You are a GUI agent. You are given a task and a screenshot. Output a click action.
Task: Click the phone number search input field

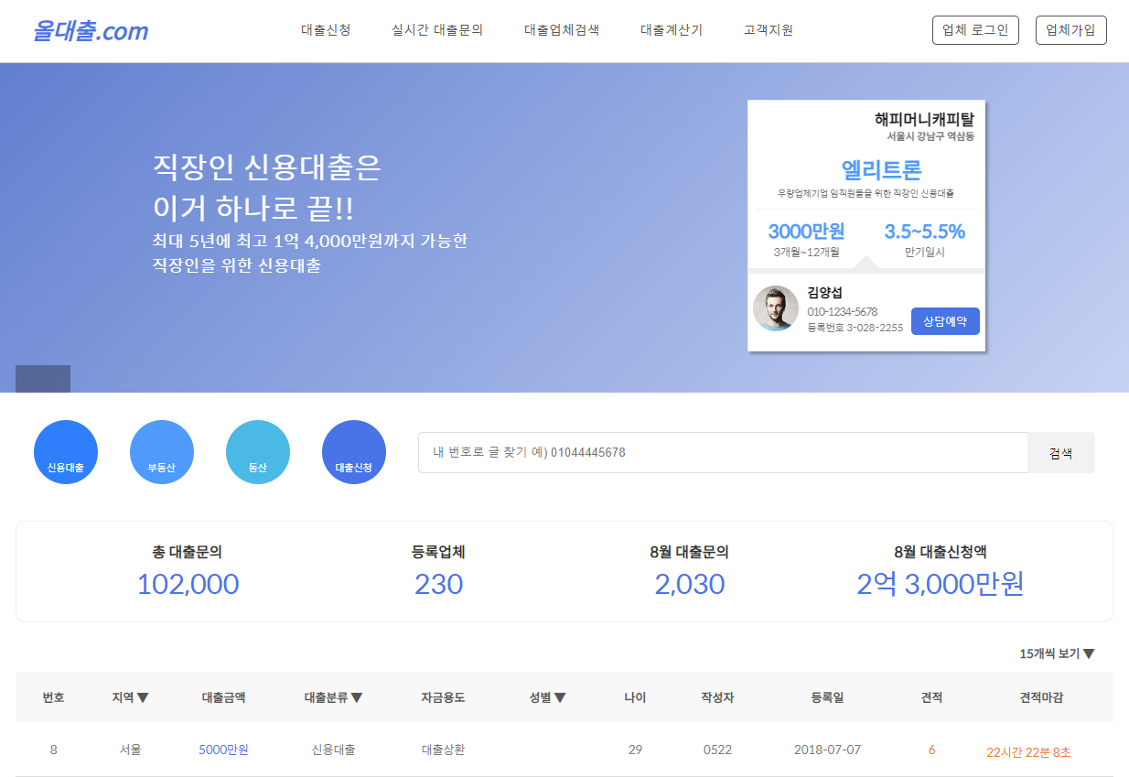[x=723, y=452]
